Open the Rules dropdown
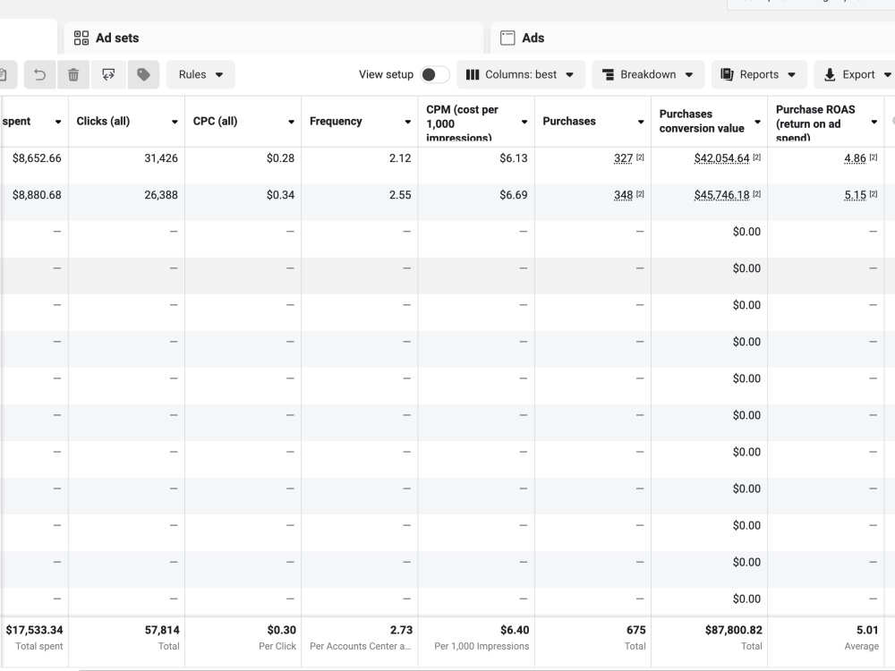This screenshot has width=895, height=671. (x=200, y=75)
